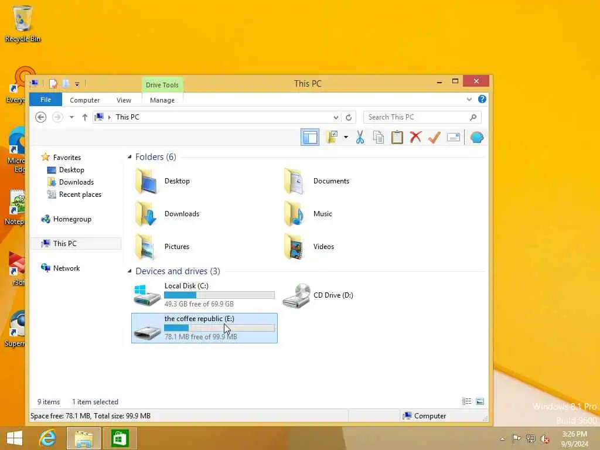Switch to the Computer ribbon tab
Image resolution: width=600 pixels, height=450 pixels.
click(x=84, y=100)
